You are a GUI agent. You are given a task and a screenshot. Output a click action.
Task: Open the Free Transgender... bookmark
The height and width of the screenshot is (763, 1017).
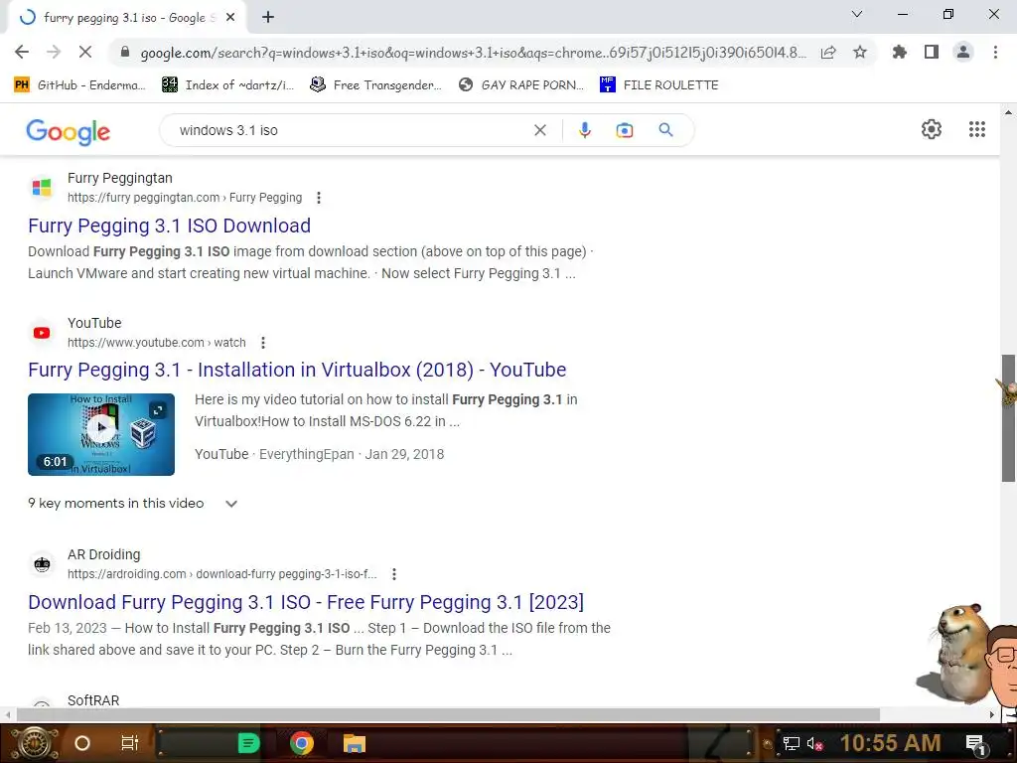pos(375,85)
